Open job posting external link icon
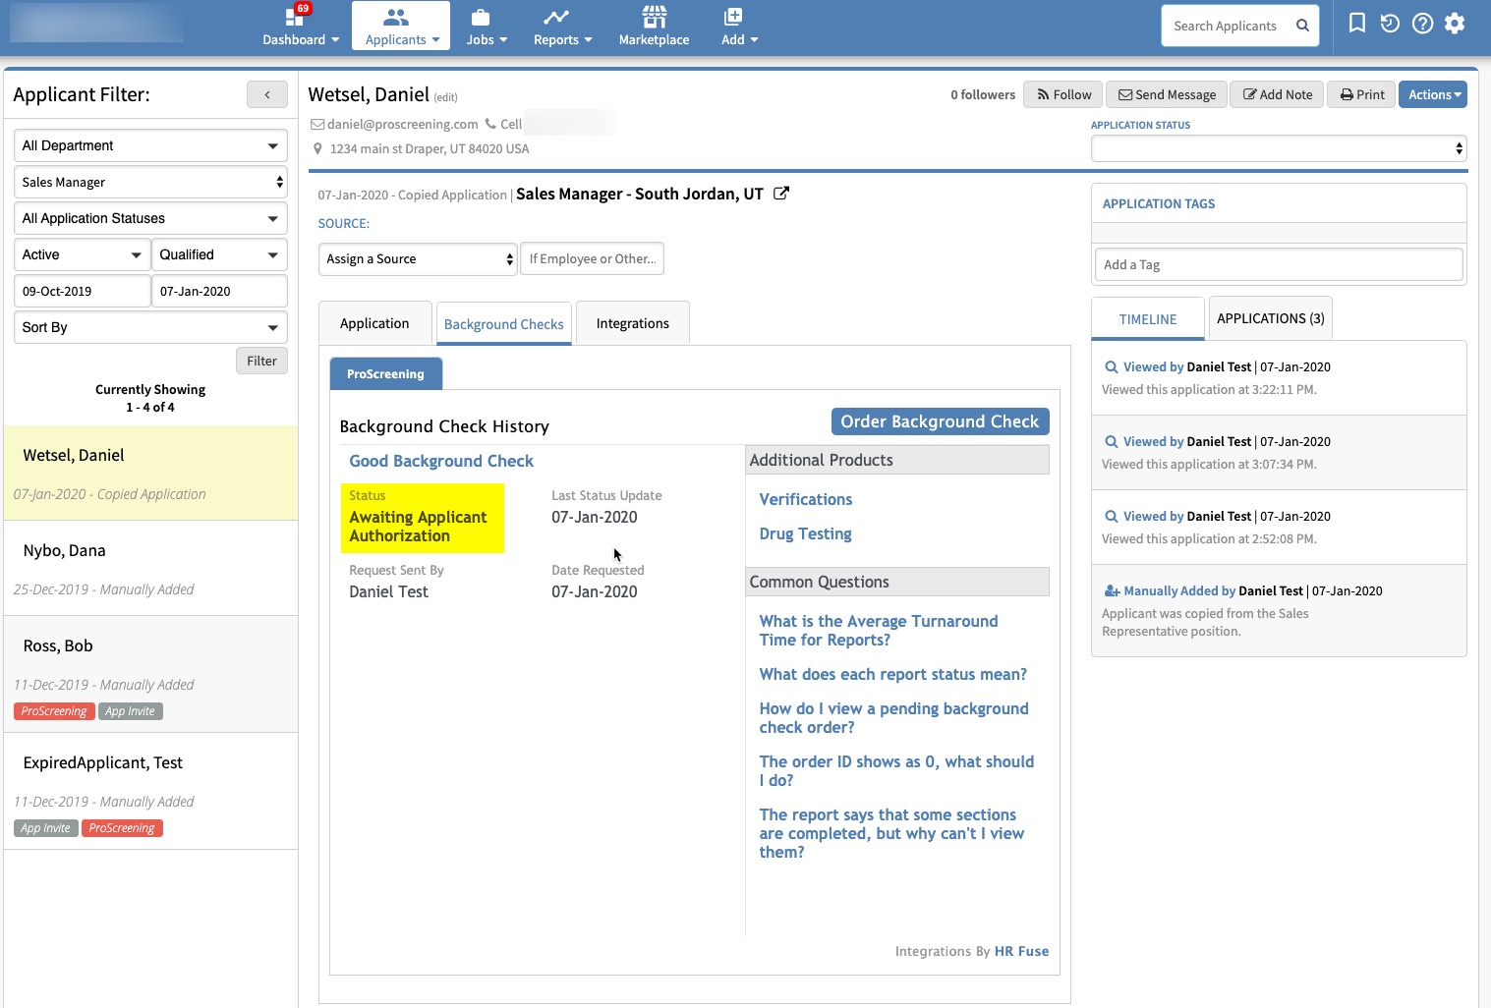 (781, 194)
